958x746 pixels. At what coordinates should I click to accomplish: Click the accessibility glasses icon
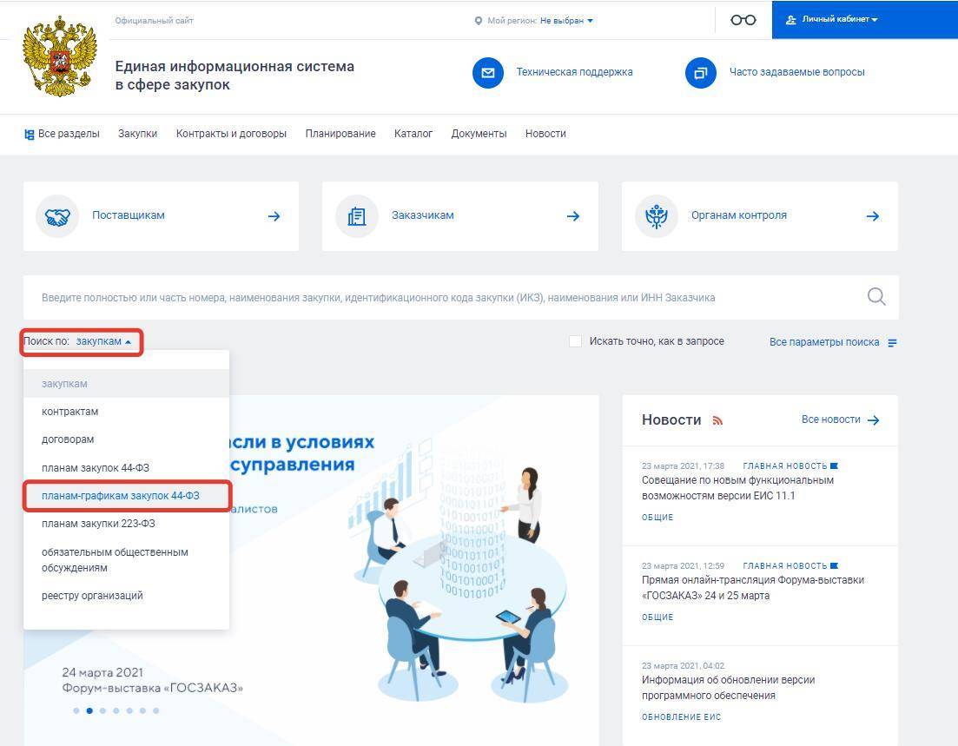click(x=743, y=20)
